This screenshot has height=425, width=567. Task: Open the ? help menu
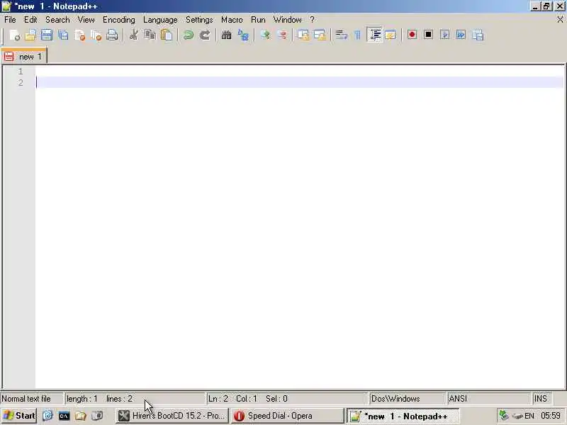pyautogui.click(x=312, y=20)
